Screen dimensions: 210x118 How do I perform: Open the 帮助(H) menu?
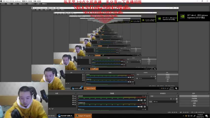tap(44, 4)
